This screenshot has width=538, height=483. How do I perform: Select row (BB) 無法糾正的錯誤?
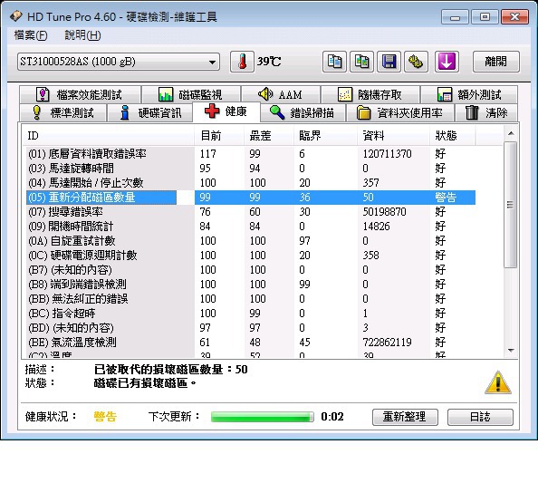click(251, 299)
